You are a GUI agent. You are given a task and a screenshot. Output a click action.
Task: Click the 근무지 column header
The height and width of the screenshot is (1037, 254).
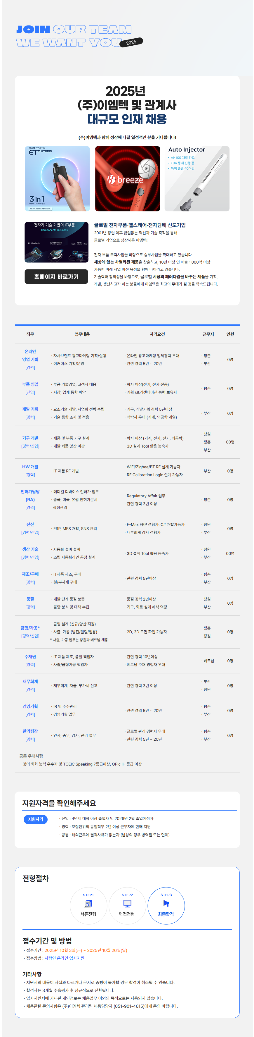click(208, 334)
